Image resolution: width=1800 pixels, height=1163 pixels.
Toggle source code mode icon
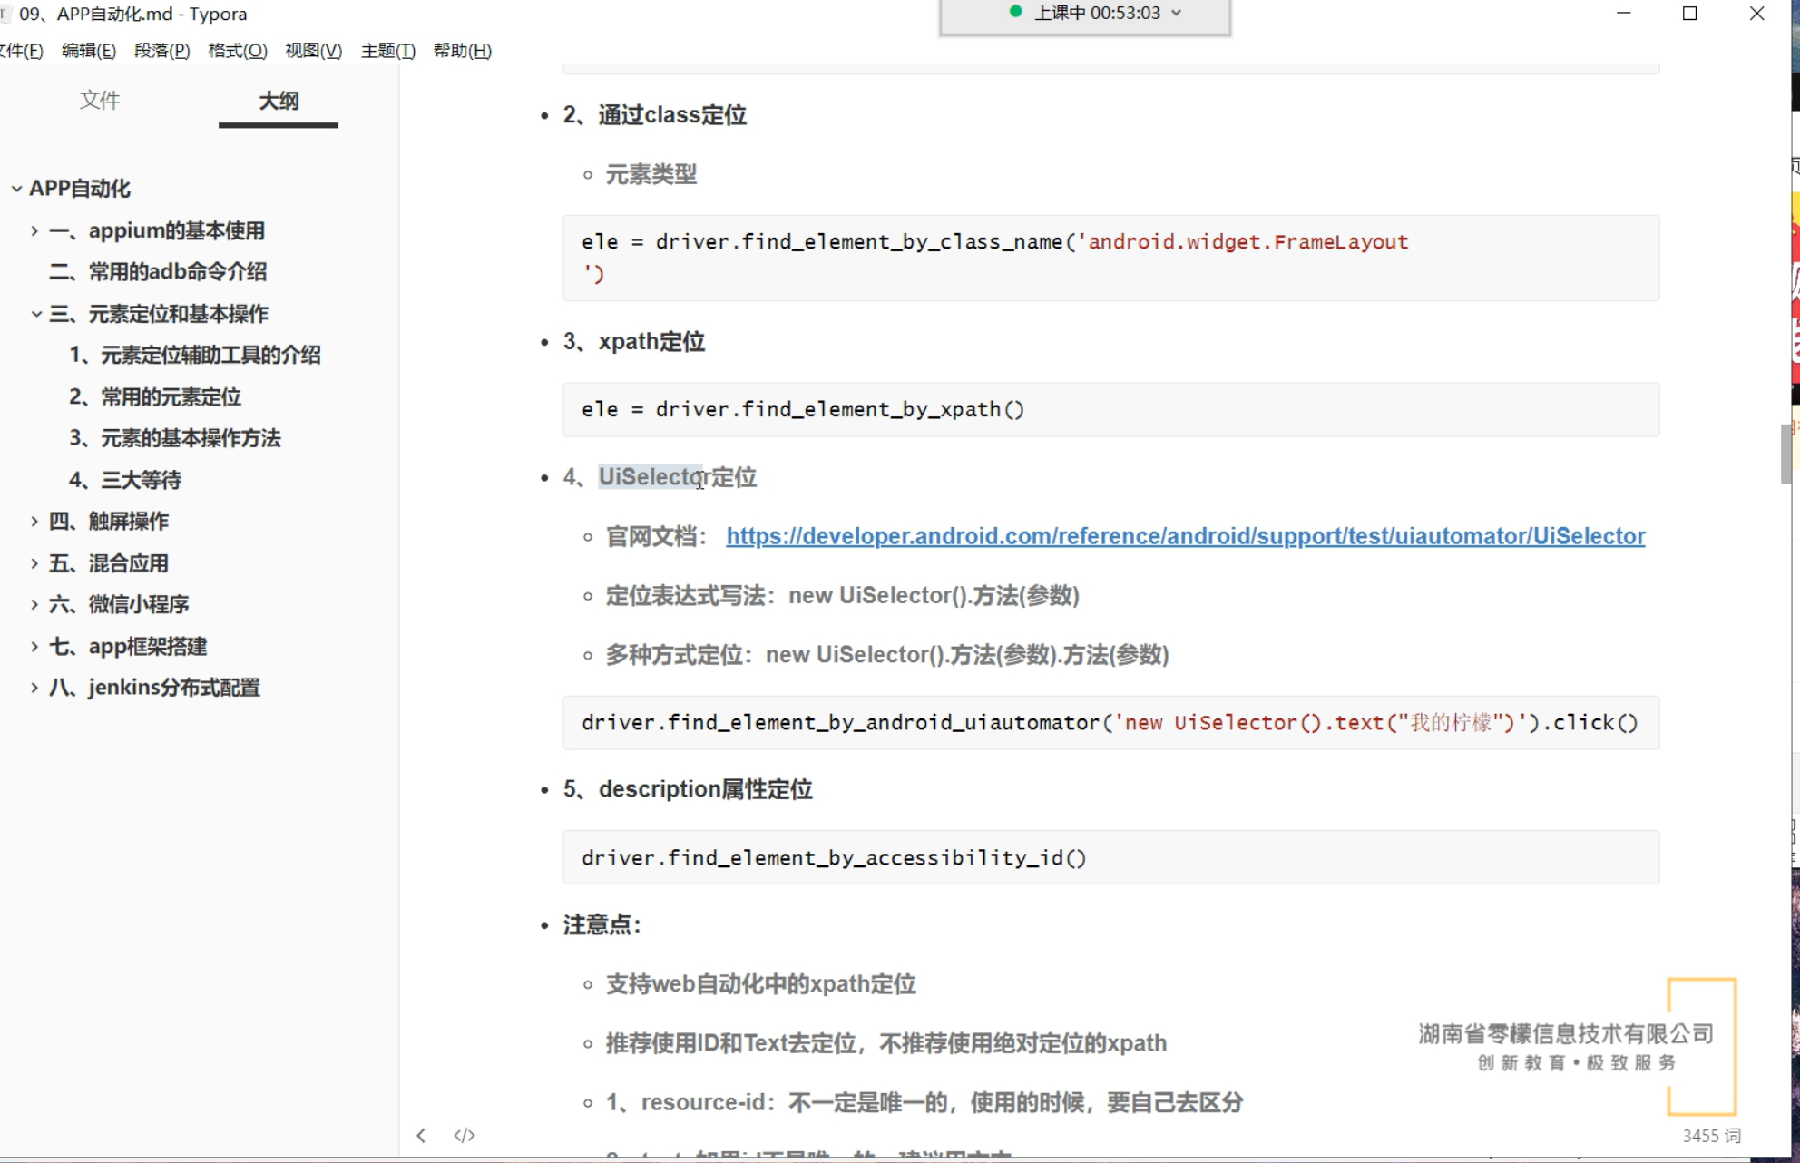click(x=465, y=1135)
